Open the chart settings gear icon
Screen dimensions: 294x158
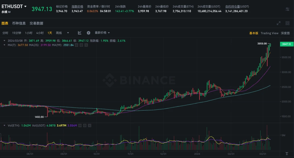pyautogui.click(x=89, y=33)
